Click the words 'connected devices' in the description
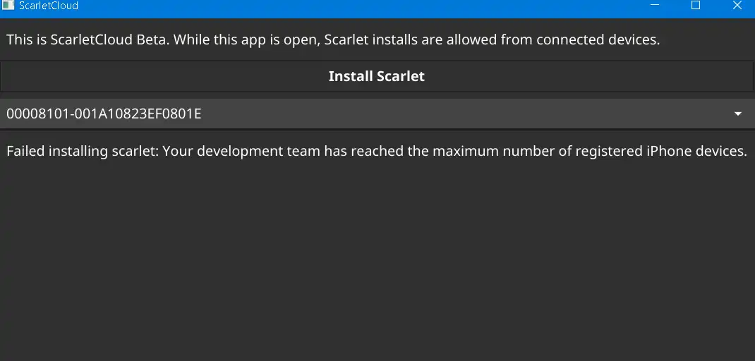755x361 pixels. pos(598,39)
